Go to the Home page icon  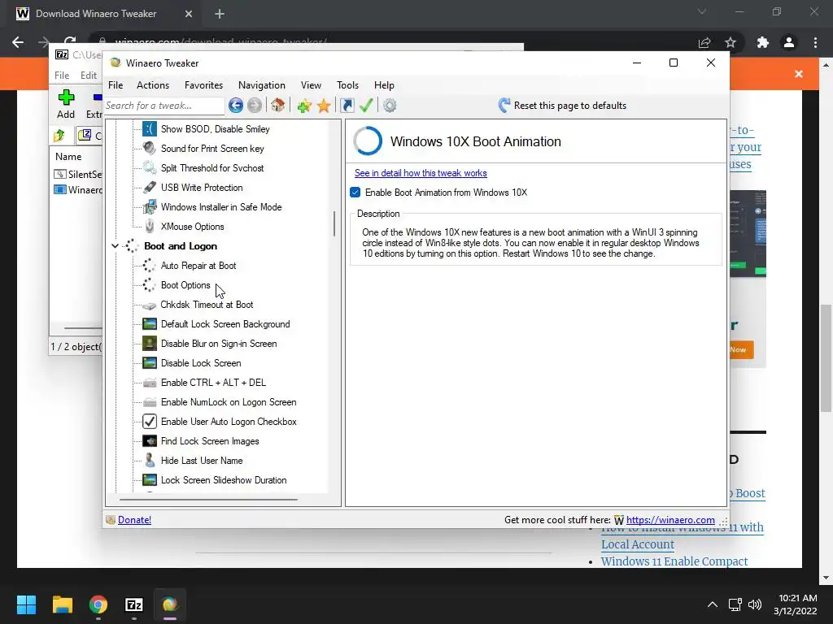pyautogui.click(x=278, y=105)
